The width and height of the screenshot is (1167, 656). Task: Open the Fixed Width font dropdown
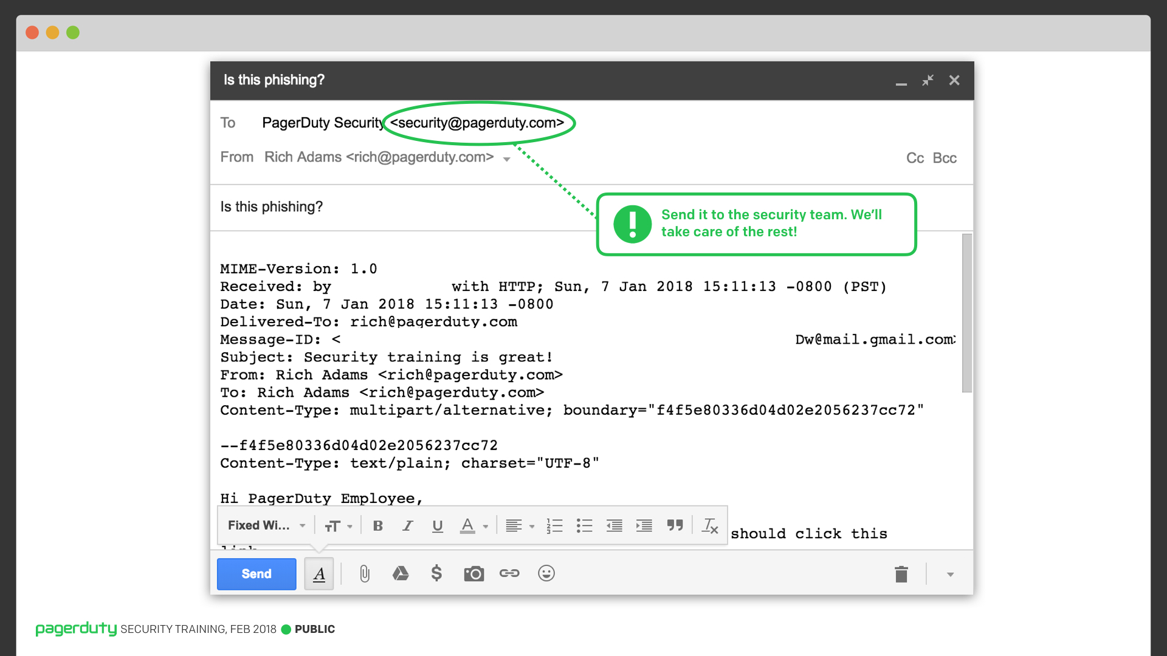pos(266,525)
